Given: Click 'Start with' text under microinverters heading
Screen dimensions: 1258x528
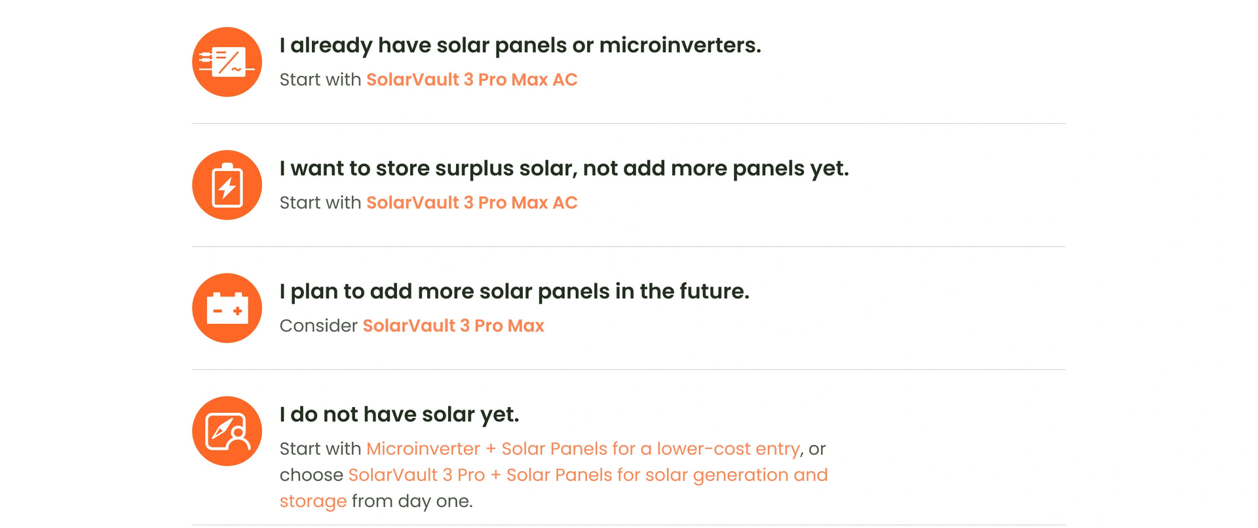Looking at the screenshot, I should point(320,80).
